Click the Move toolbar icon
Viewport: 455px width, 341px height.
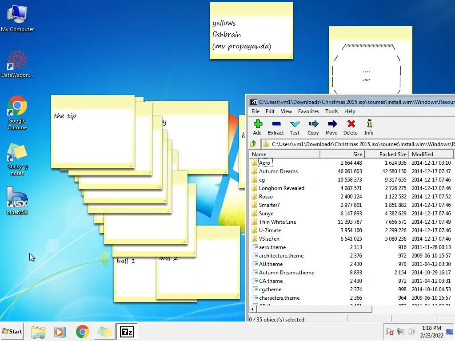(331, 127)
